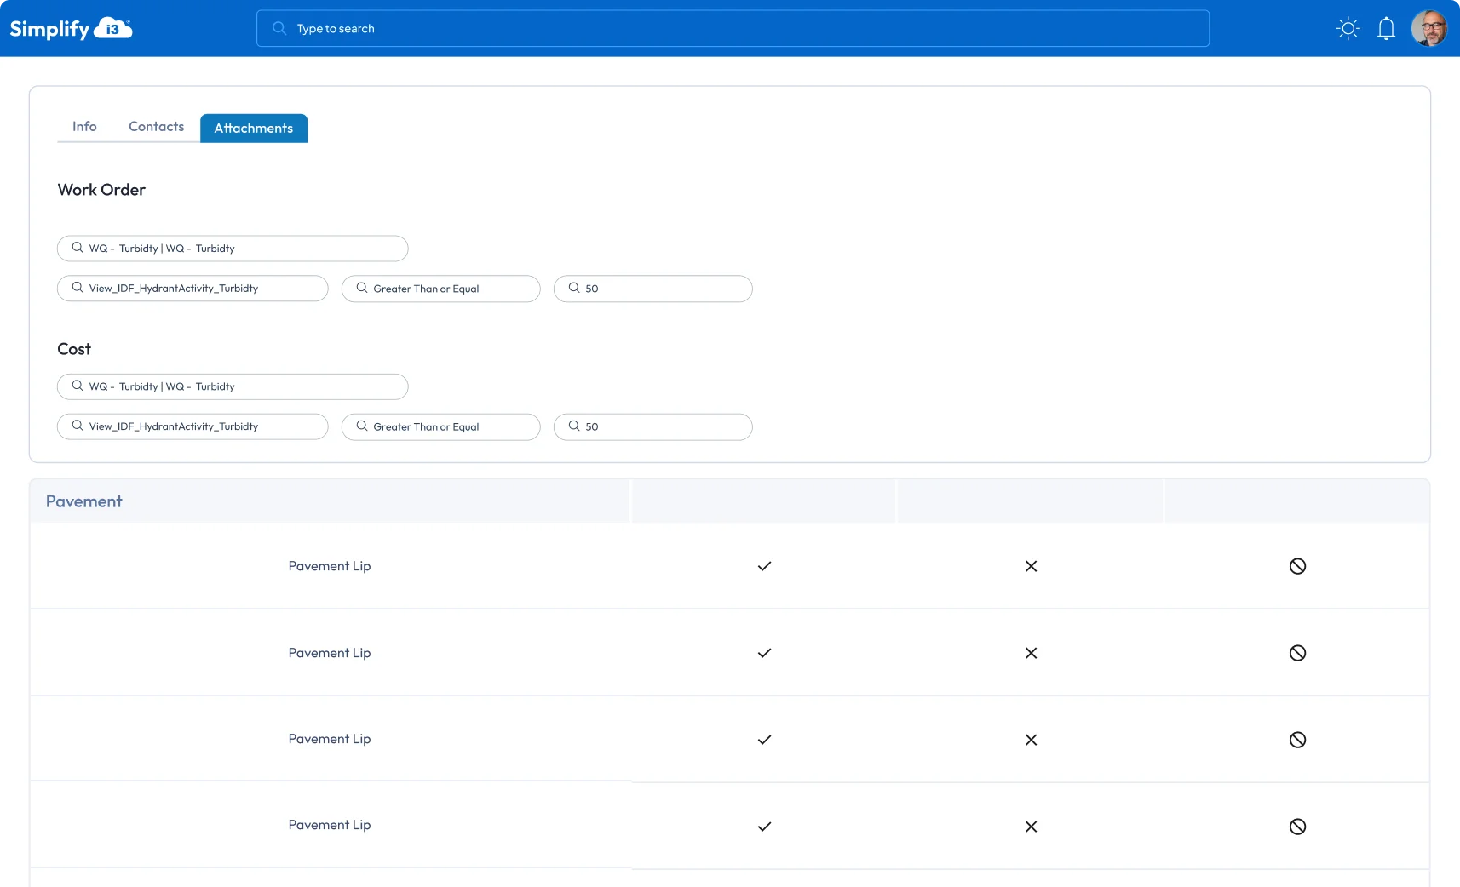
Task: Select the Attachments tab
Action: click(x=254, y=129)
